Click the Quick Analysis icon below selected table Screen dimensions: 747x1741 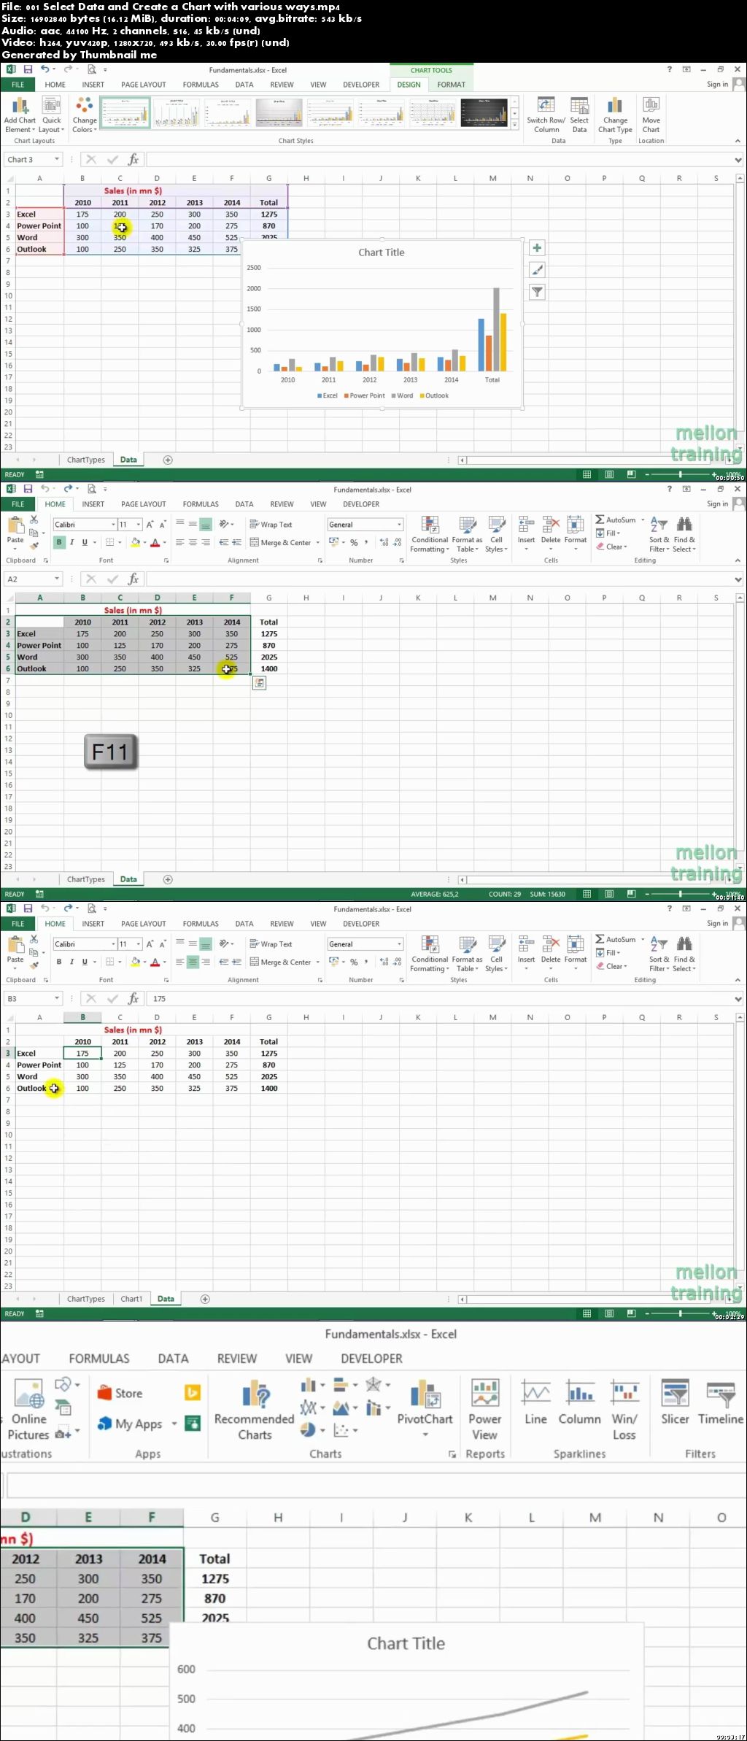point(259,683)
